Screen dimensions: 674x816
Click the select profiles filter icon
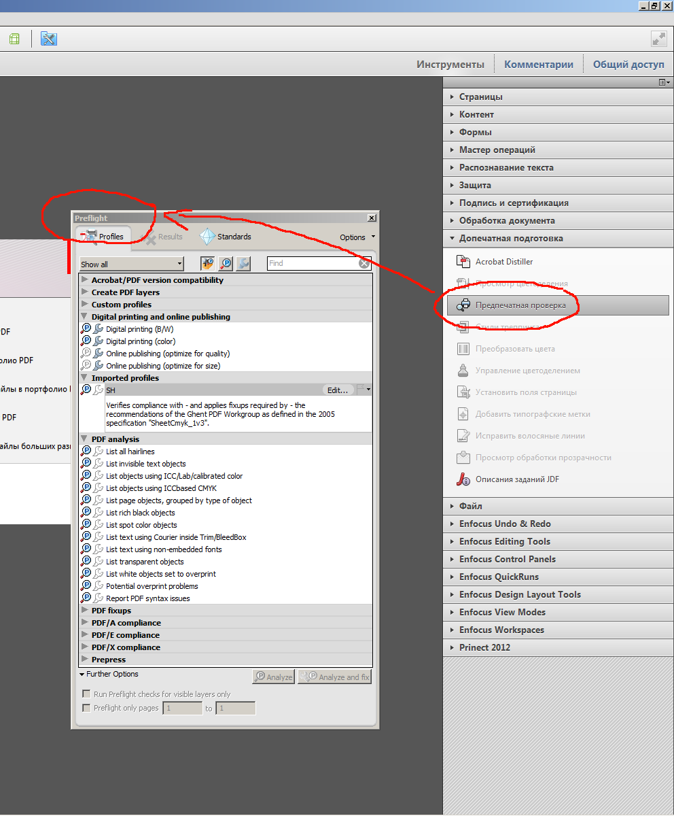(x=208, y=264)
